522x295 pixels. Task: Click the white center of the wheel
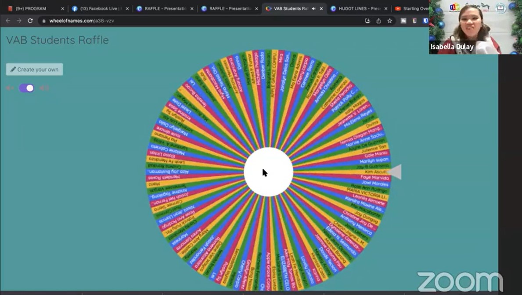pyautogui.click(x=268, y=172)
